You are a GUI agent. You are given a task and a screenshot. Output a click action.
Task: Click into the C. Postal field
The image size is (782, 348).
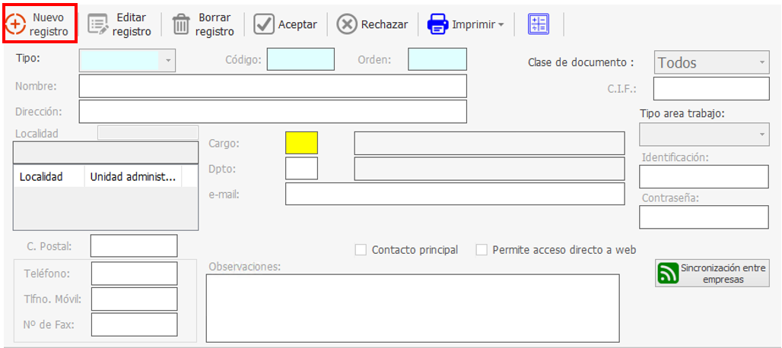point(134,245)
